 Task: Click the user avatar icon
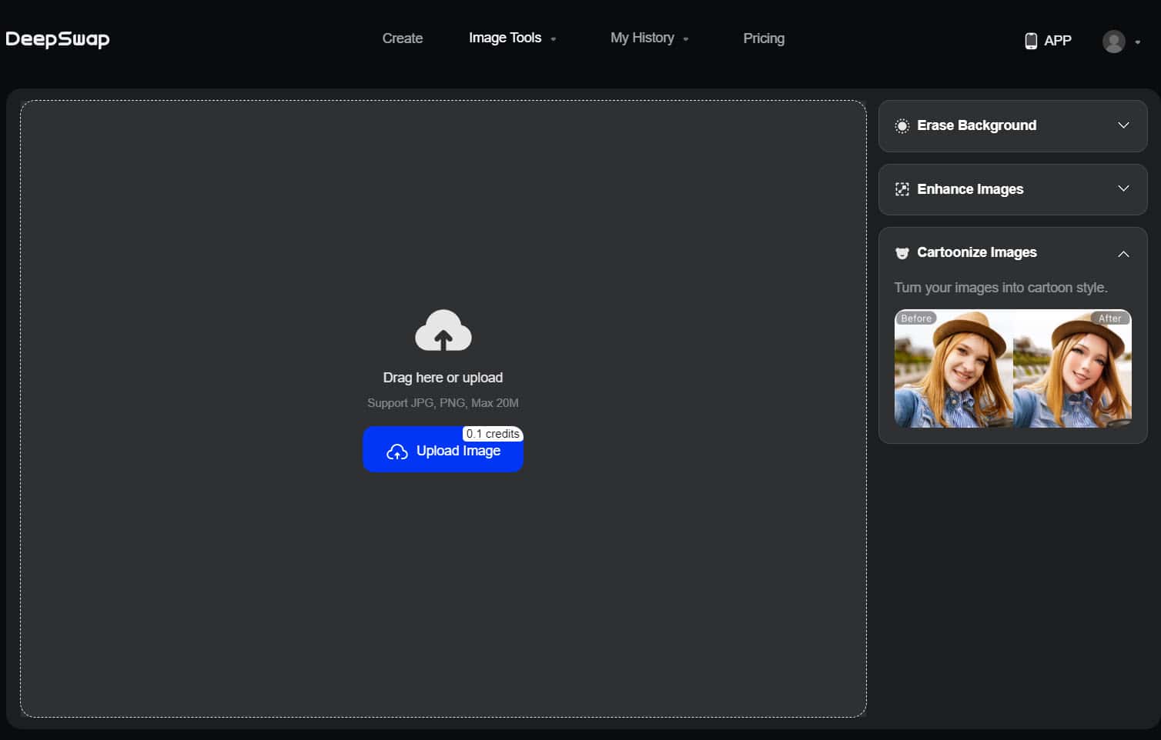[x=1113, y=42]
